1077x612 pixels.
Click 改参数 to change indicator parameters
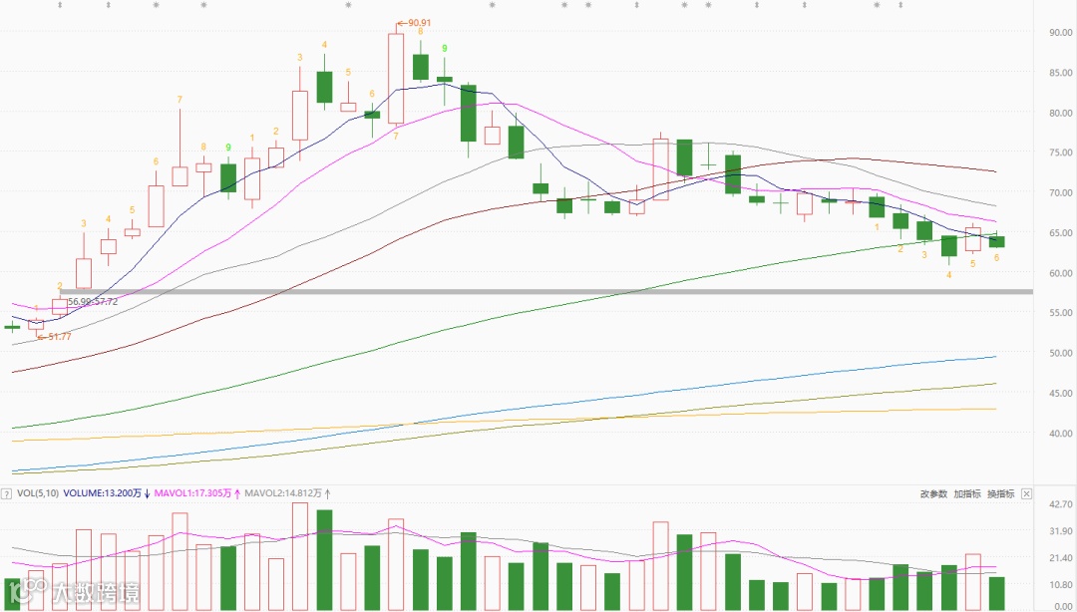[934, 493]
